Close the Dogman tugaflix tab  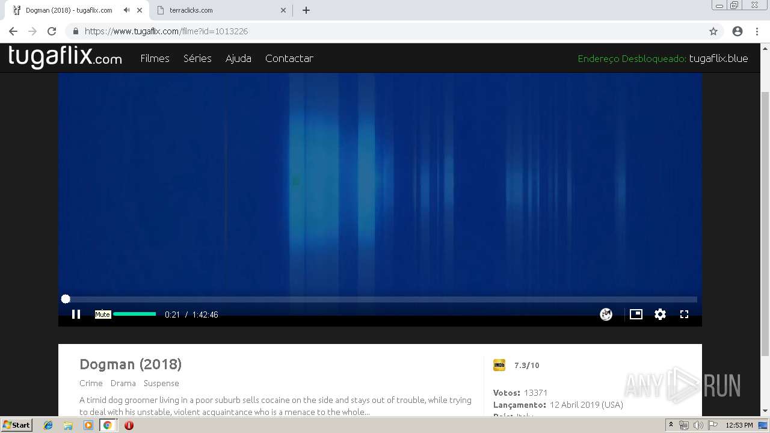click(140, 10)
